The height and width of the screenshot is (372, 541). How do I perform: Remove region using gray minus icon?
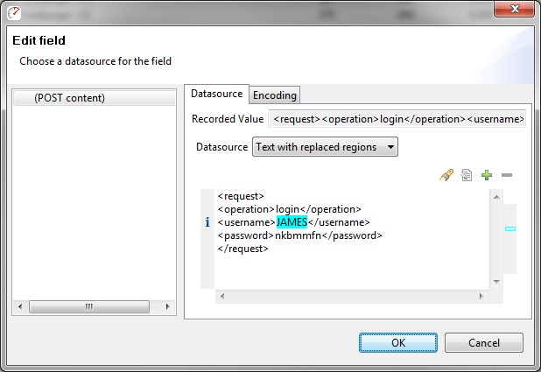[x=507, y=175]
